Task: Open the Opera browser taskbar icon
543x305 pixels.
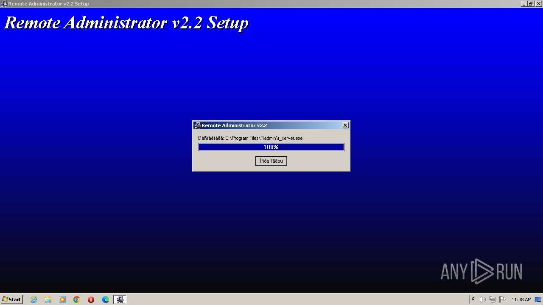Action: [91, 299]
